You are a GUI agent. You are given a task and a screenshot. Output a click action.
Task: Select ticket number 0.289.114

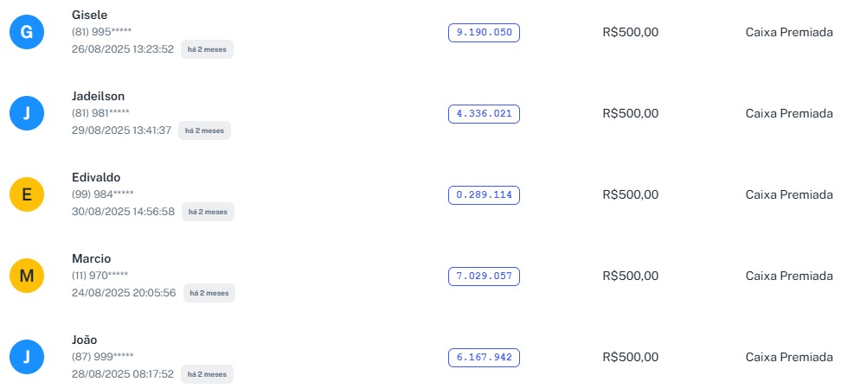484,195
